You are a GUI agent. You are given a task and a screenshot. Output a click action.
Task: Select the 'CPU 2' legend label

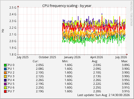pyautogui.click(x=10, y=72)
